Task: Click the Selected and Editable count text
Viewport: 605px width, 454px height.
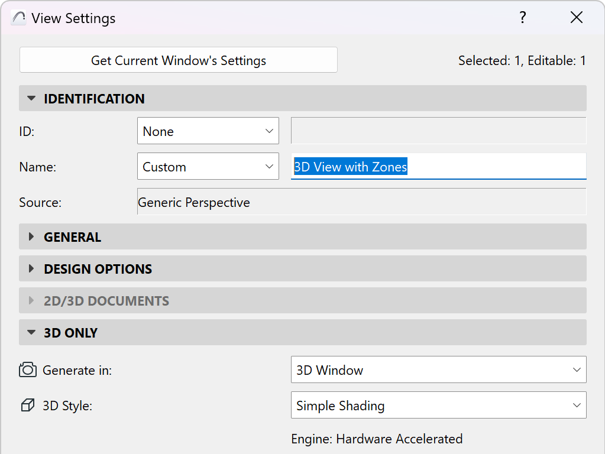Action: (522, 60)
